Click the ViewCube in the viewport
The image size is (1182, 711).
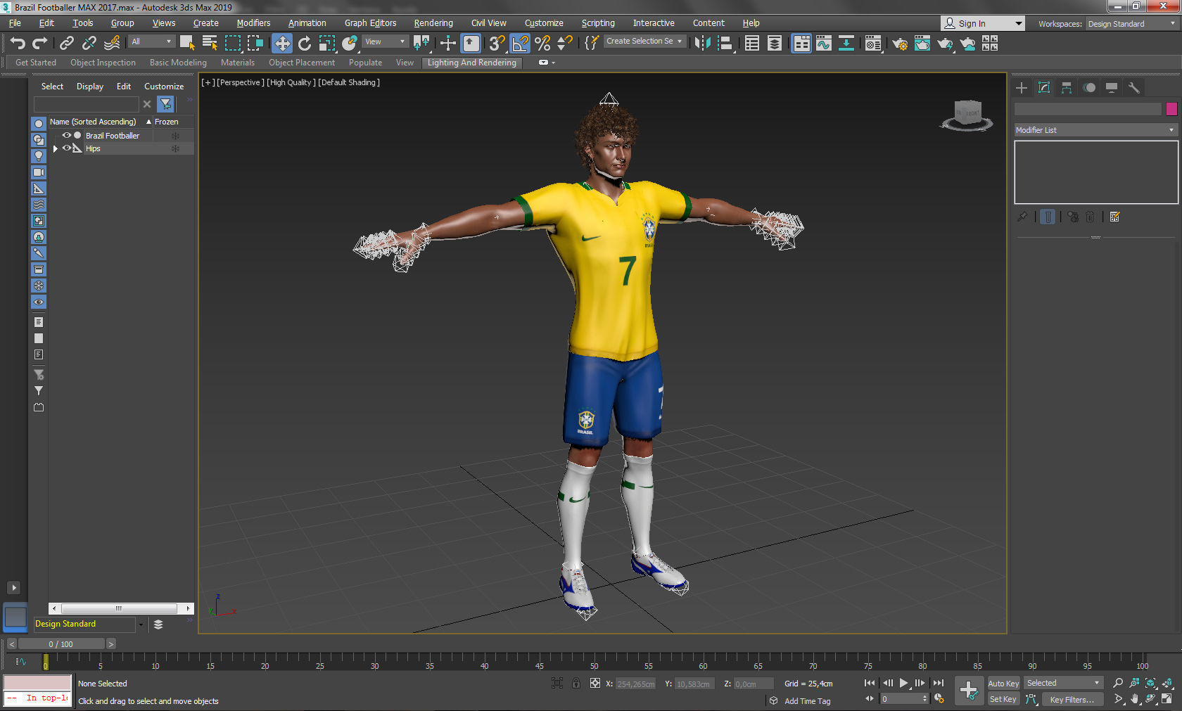[967, 115]
